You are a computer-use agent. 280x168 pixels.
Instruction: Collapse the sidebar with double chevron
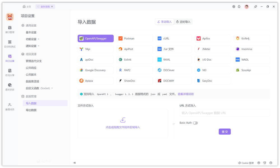pos(75,163)
